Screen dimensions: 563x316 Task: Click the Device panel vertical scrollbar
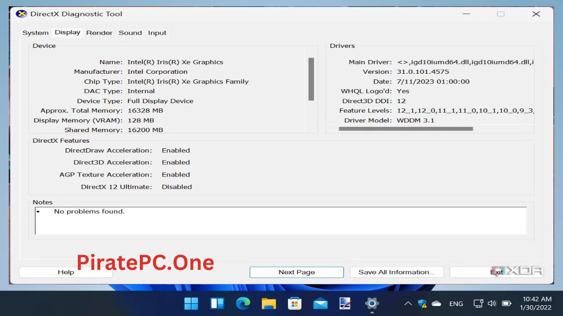[311, 79]
